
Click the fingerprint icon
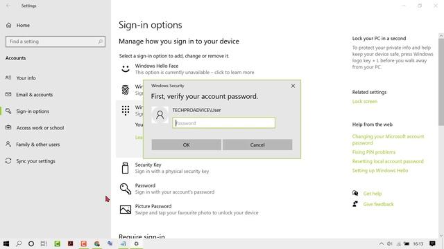pos(126,90)
